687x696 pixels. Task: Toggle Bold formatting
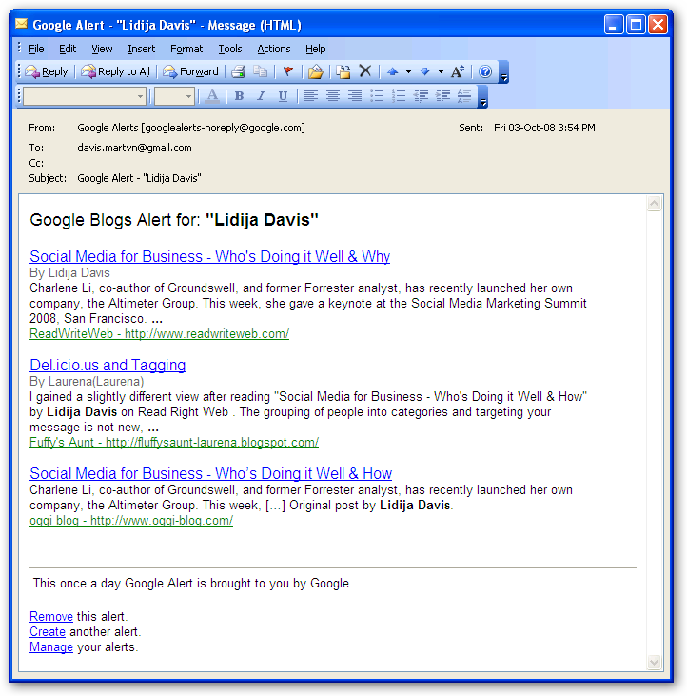click(240, 96)
